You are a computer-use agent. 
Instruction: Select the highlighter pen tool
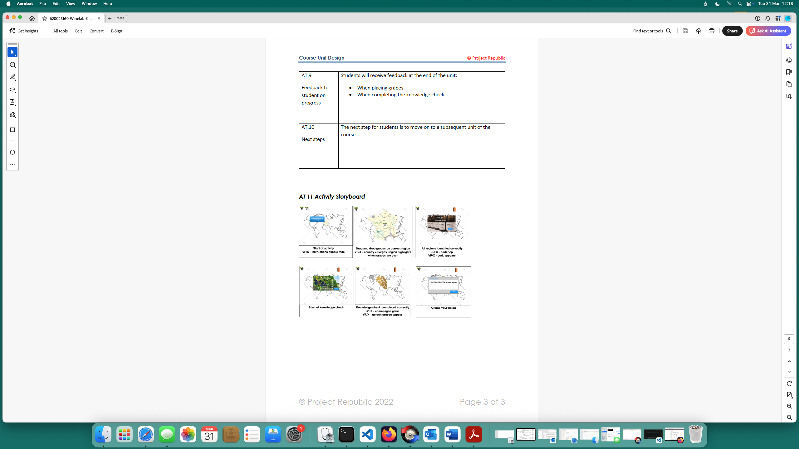(x=12, y=77)
